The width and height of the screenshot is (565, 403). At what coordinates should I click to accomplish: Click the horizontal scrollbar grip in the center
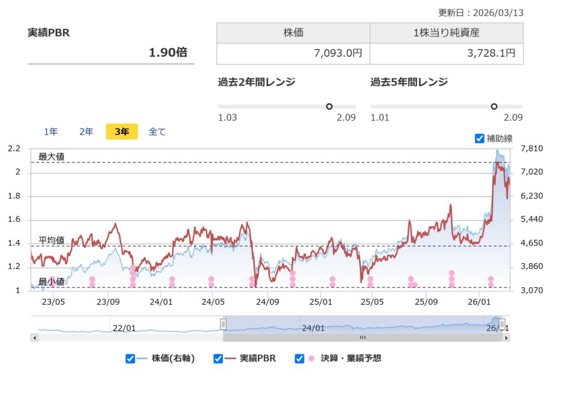pyautogui.click(x=363, y=337)
